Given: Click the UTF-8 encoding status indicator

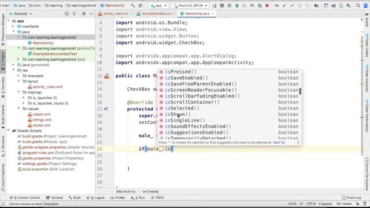Looking at the screenshot, I should pyautogui.click(x=311, y=204).
